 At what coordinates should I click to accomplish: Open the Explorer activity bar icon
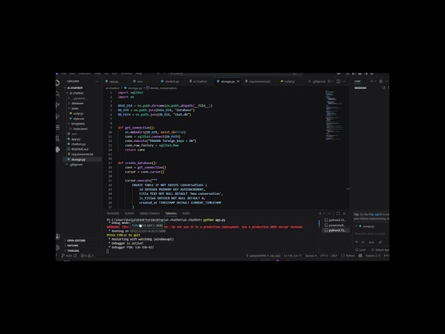(x=58, y=83)
